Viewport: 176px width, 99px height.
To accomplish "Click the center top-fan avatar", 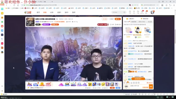I will tap(138, 30).
